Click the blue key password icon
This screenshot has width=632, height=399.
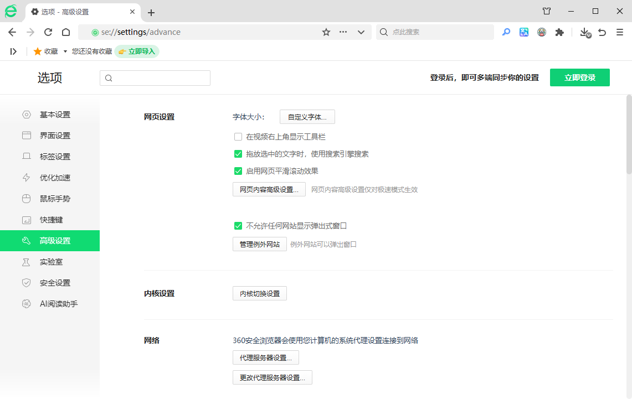click(506, 32)
